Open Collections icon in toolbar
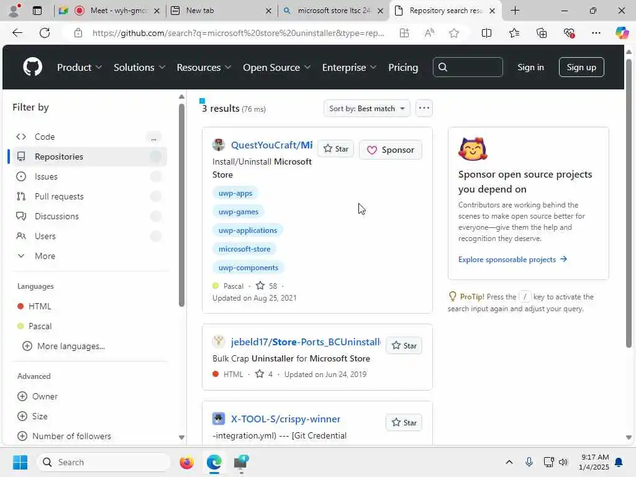 tap(542, 33)
